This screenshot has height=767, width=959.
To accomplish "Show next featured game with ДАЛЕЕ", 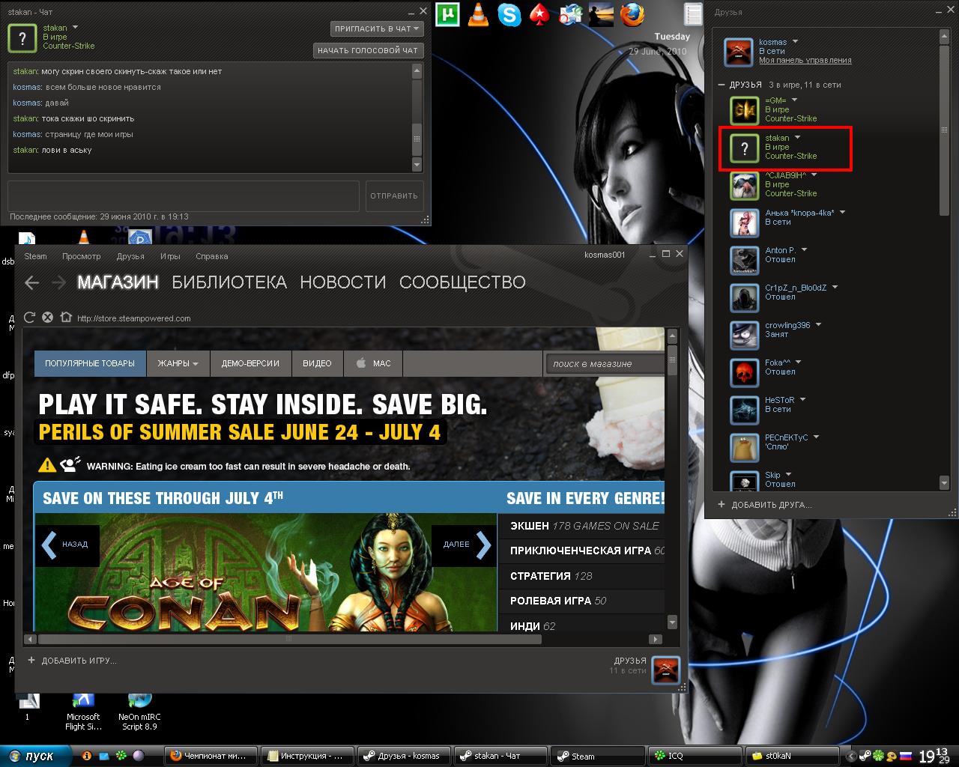I will pyautogui.click(x=463, y=545).
